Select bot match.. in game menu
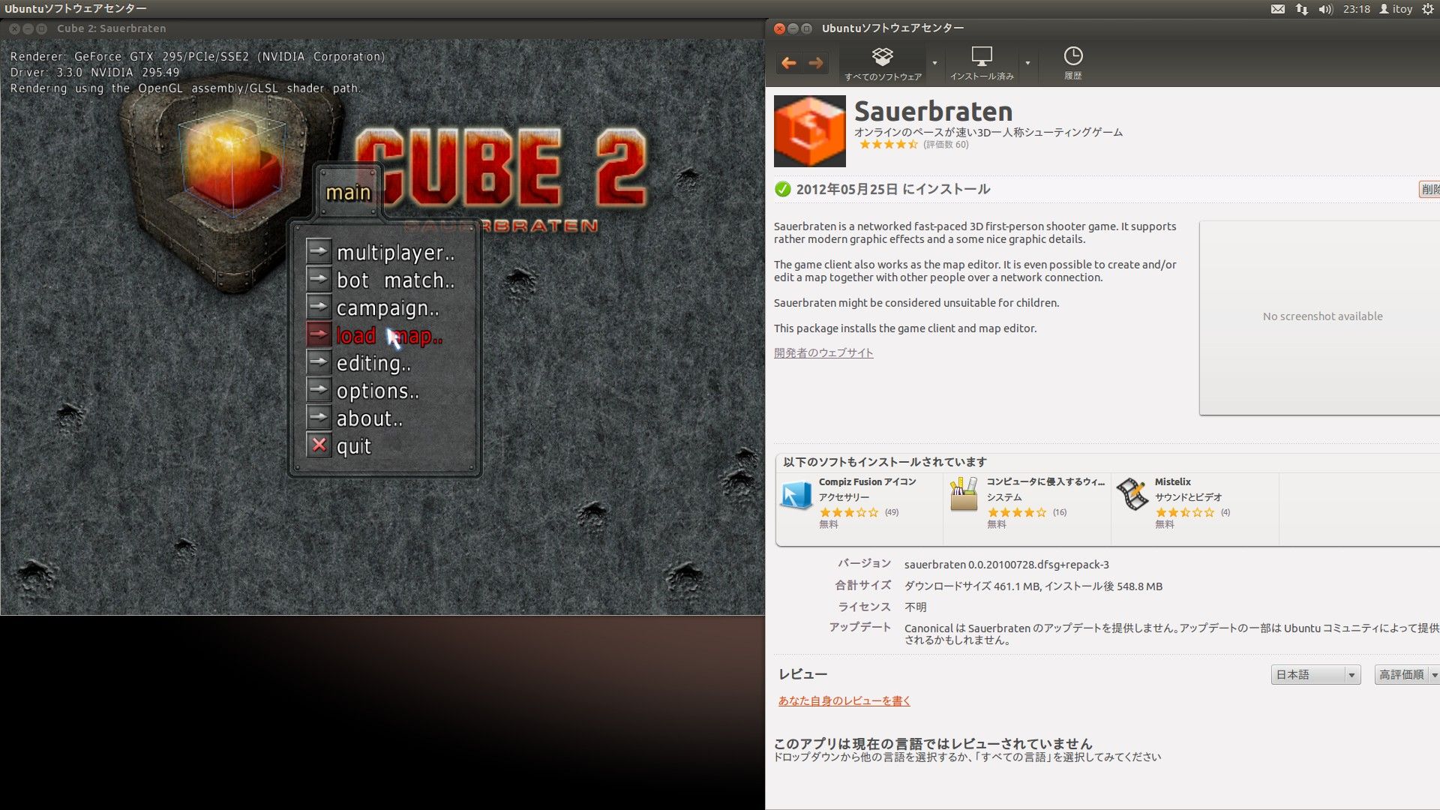This screenshot has width=1440, height=810. coord(395,280)
